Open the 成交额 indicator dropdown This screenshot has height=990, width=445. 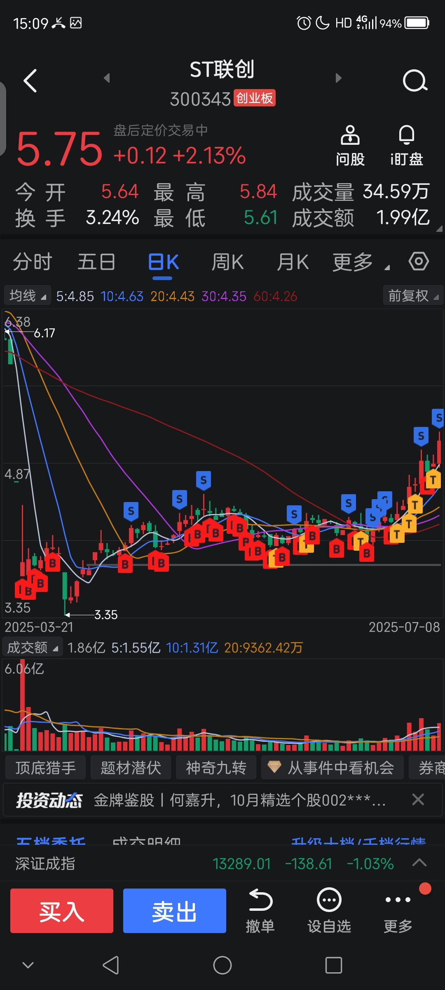click(33, 648)
